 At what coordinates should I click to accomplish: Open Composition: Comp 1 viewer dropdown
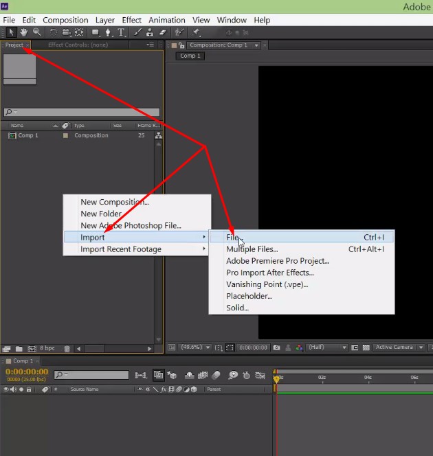(223, 45)
